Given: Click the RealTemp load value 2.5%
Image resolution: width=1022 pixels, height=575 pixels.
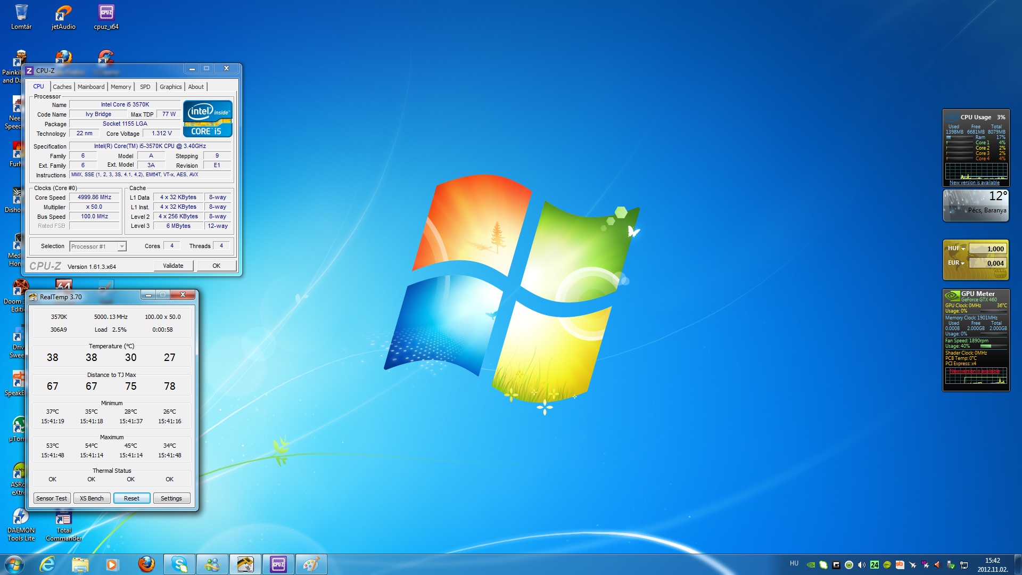Looking at the screenshot, I should click(119, 330).
